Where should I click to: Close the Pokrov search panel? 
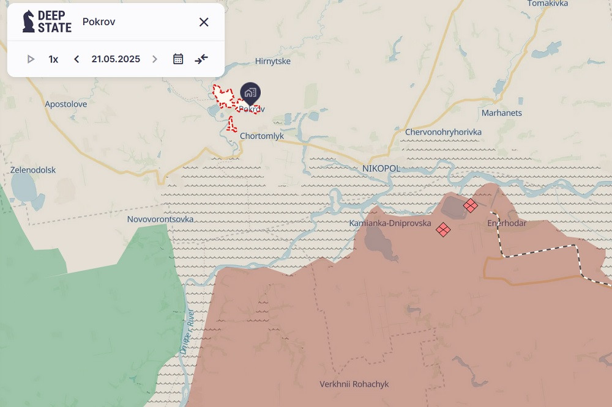[x=204, y=22]
